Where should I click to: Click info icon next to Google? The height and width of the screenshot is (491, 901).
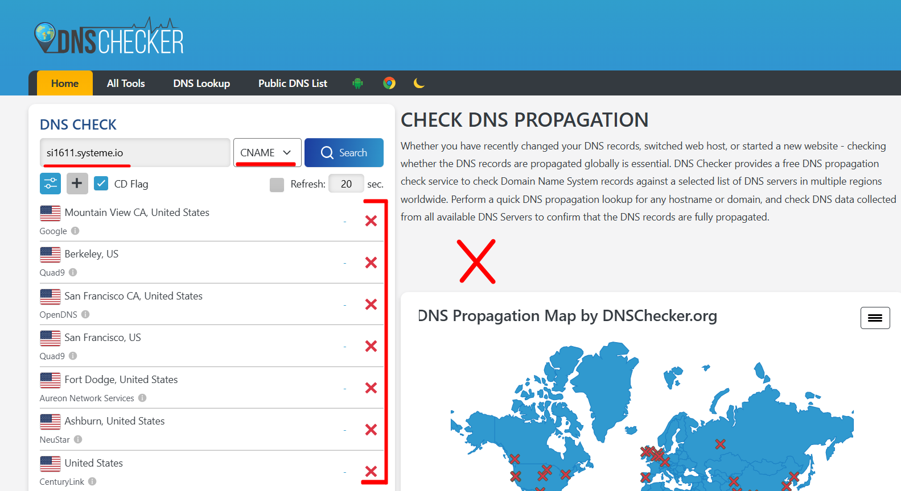point(75,231)
